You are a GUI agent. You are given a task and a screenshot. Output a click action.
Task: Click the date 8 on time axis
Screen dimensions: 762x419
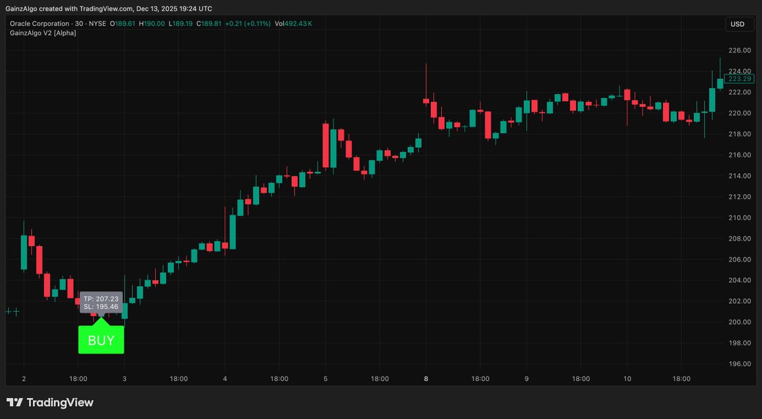[425, 378]
